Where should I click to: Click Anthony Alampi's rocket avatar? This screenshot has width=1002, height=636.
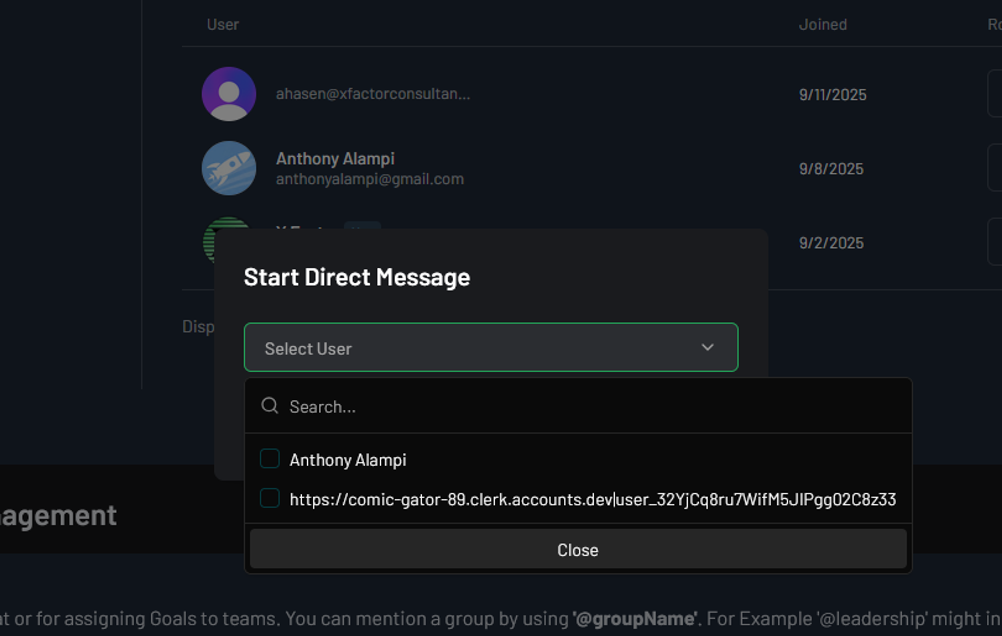(229, 168)
